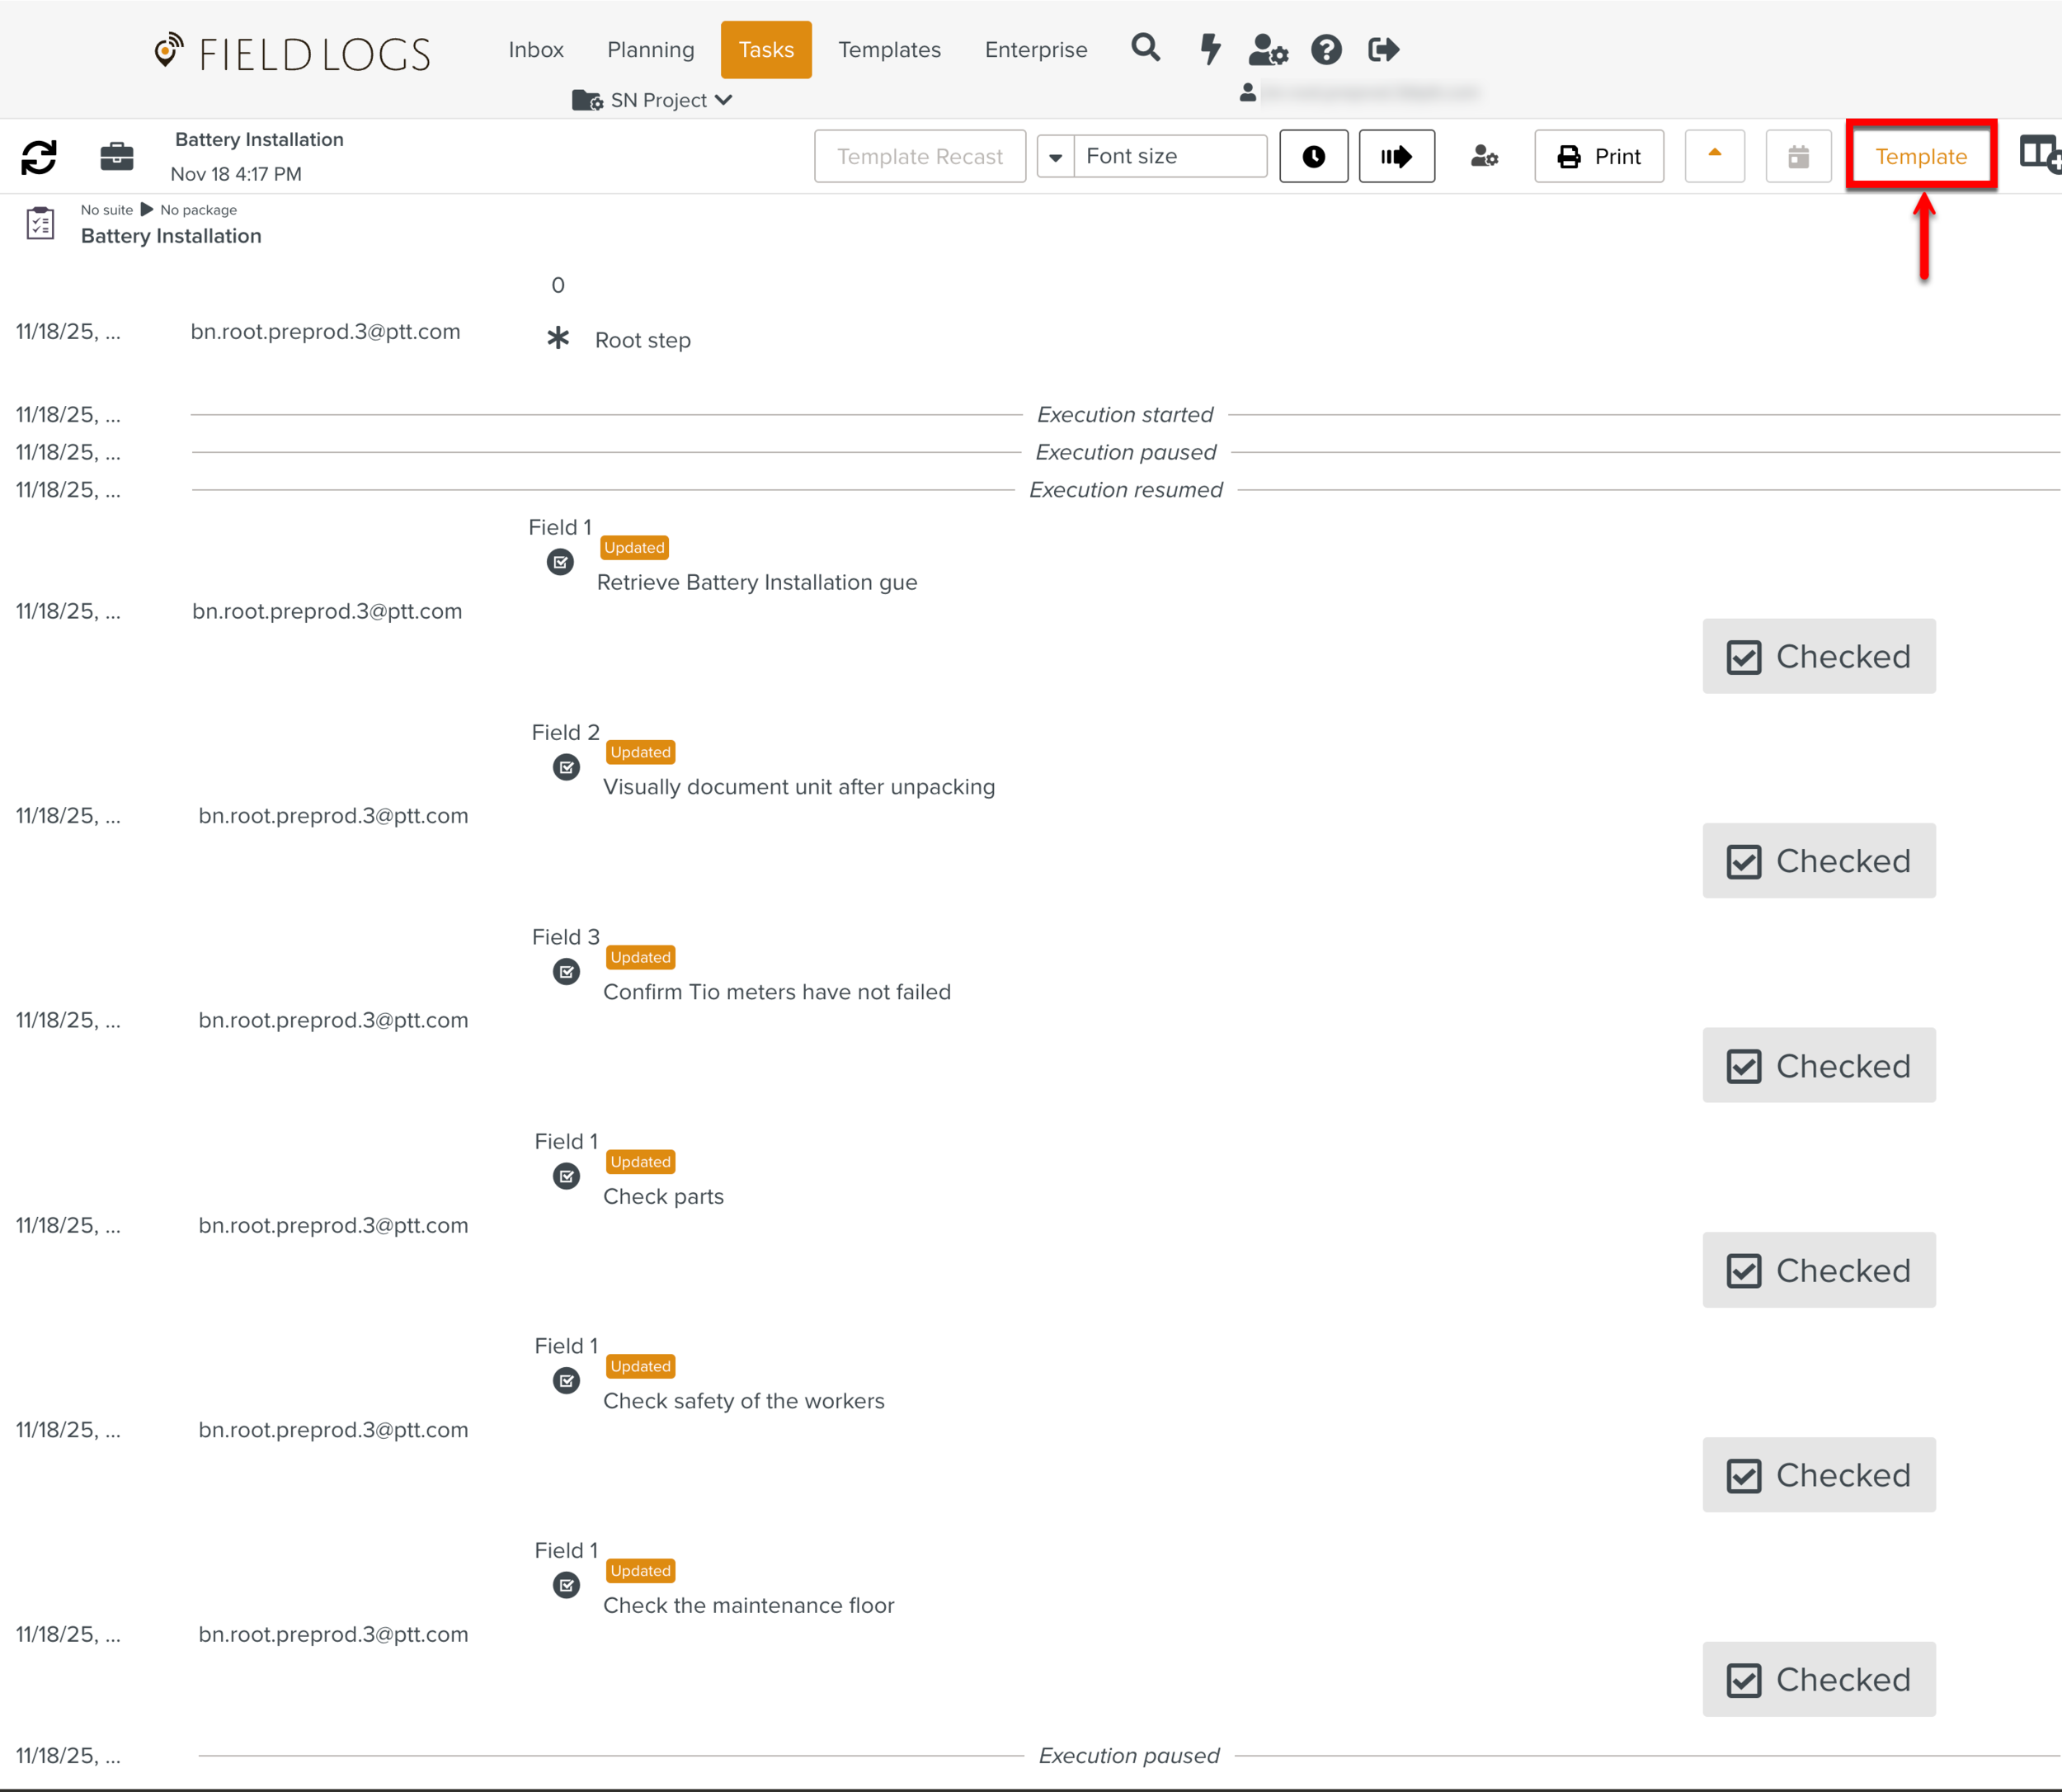Click the lightning bolt icon
2062x1792 pixels.
coord(1209,49)
